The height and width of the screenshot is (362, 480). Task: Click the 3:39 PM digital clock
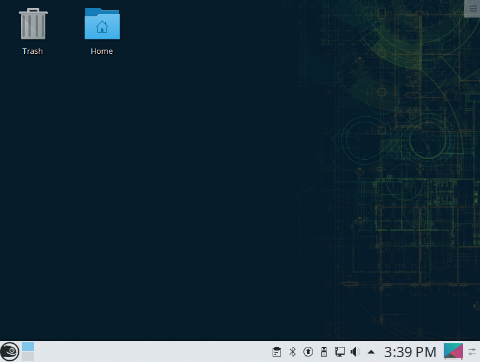tap(410, 352)
